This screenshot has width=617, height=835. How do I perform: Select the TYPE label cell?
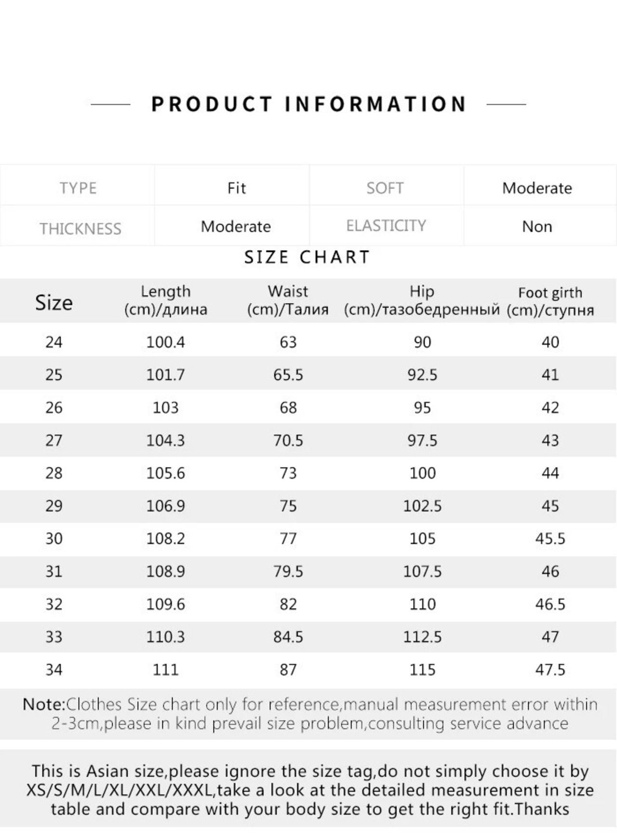[78, 188]
